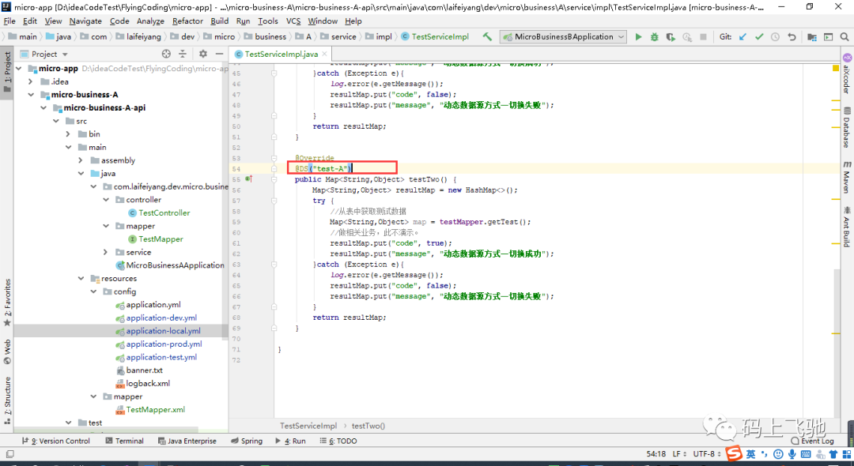The width and height of the screenshot is (854, 466).
Task: Expand the assembly folder
Action: click(81, 160)
